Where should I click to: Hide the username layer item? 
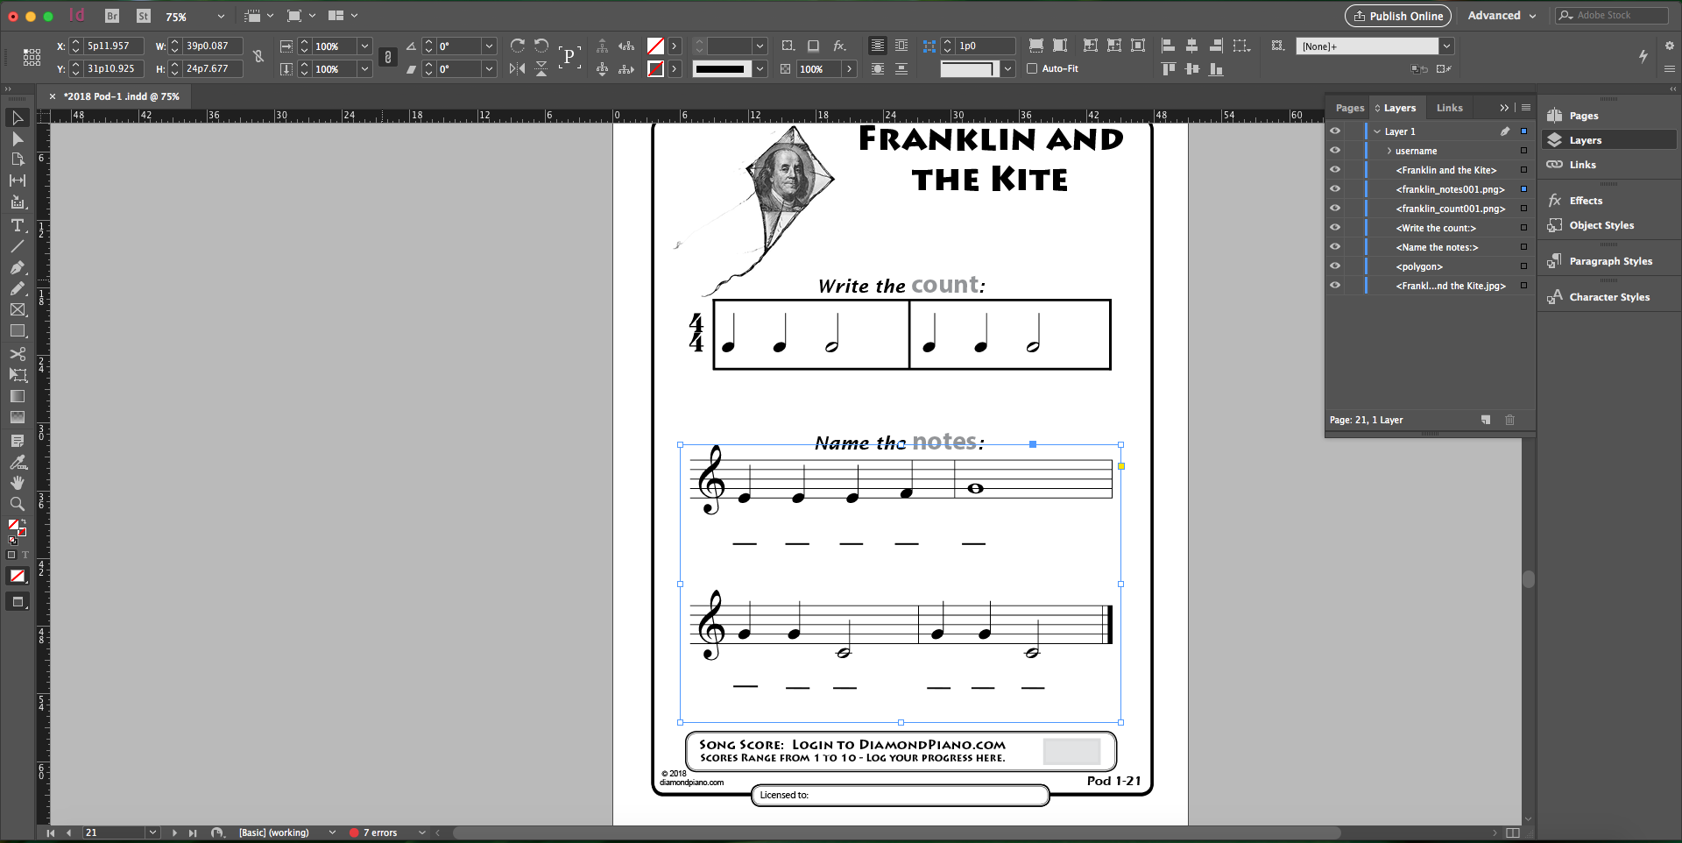pyautogui.click(x=1335, y=151)
